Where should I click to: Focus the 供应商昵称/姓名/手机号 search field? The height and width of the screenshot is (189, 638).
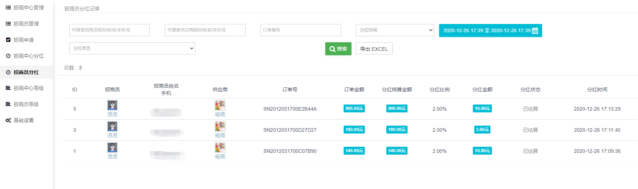coord(205,30)
